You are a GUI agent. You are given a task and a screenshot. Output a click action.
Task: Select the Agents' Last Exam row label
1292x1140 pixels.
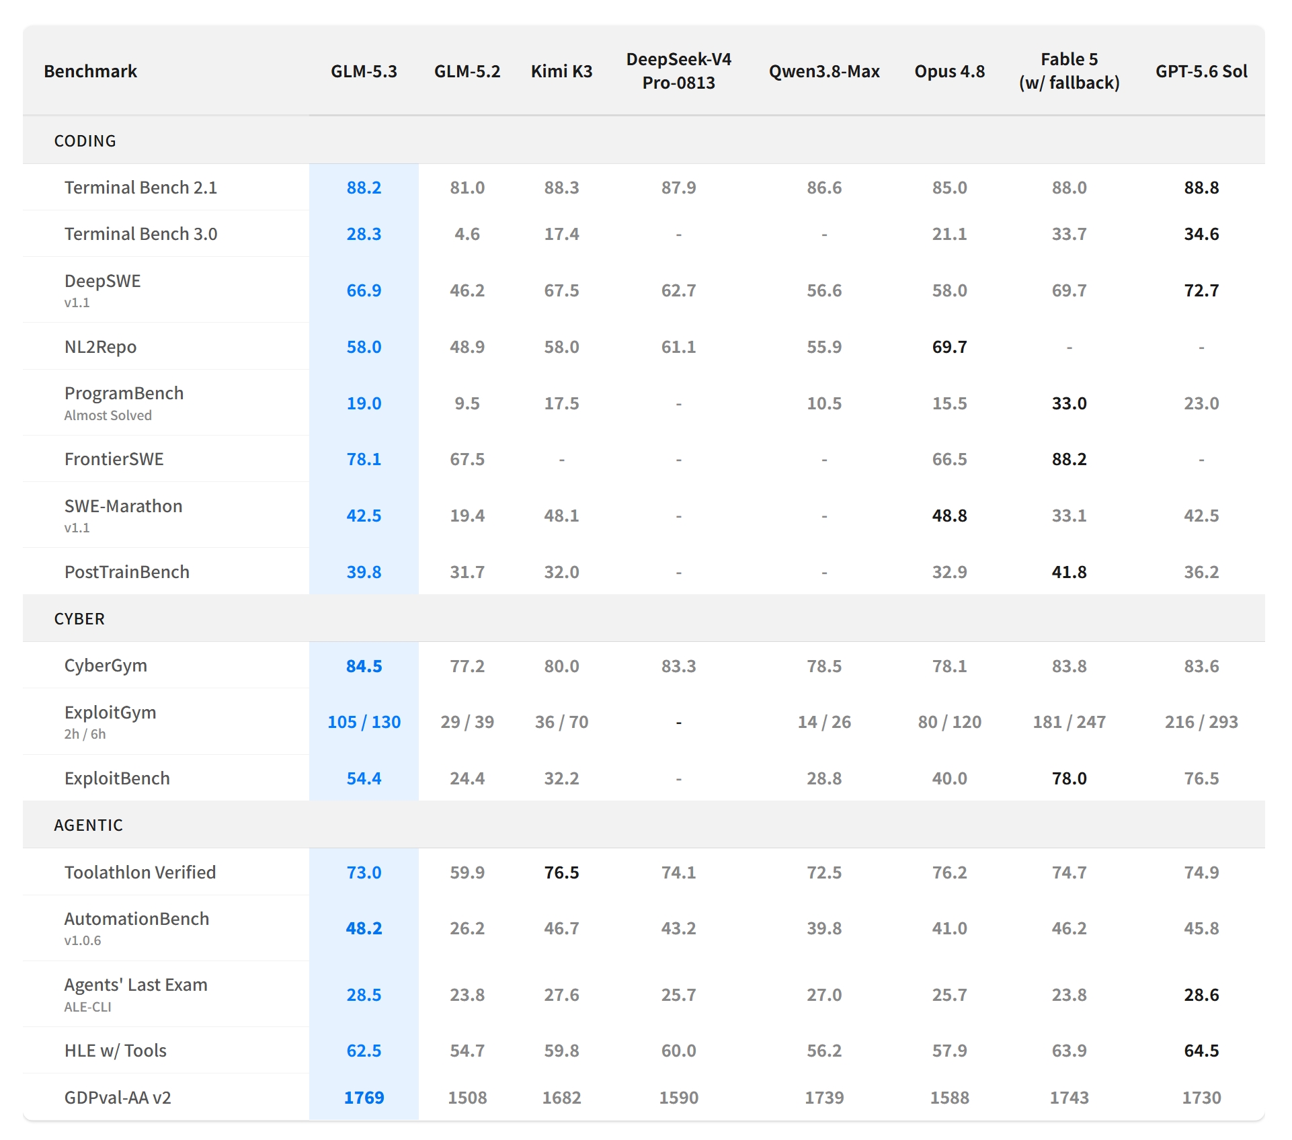136,985
